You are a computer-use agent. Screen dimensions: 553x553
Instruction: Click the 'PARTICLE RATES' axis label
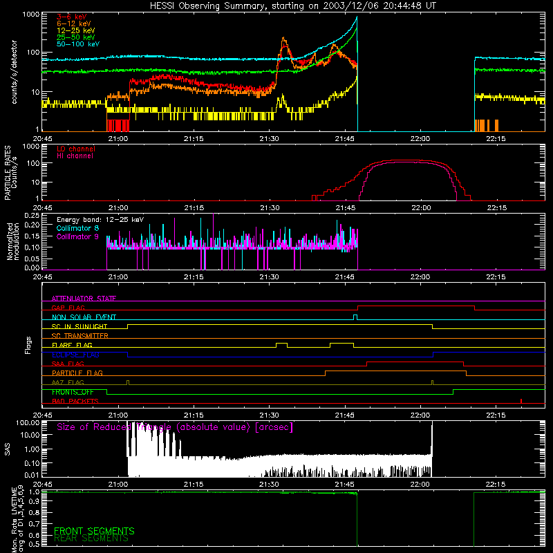(x=8, y=173)
